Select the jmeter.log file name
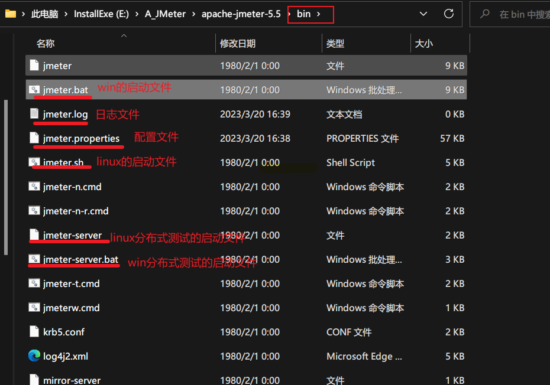The image size is (550, 385). click(x=66, y=114)
